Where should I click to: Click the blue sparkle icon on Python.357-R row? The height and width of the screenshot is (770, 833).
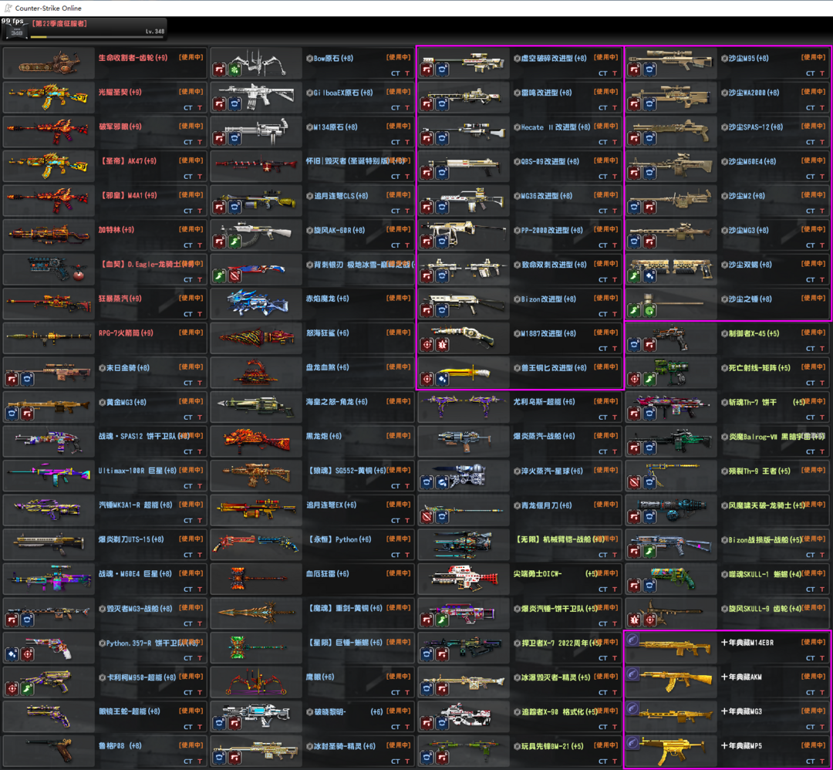tap(12, 655)
